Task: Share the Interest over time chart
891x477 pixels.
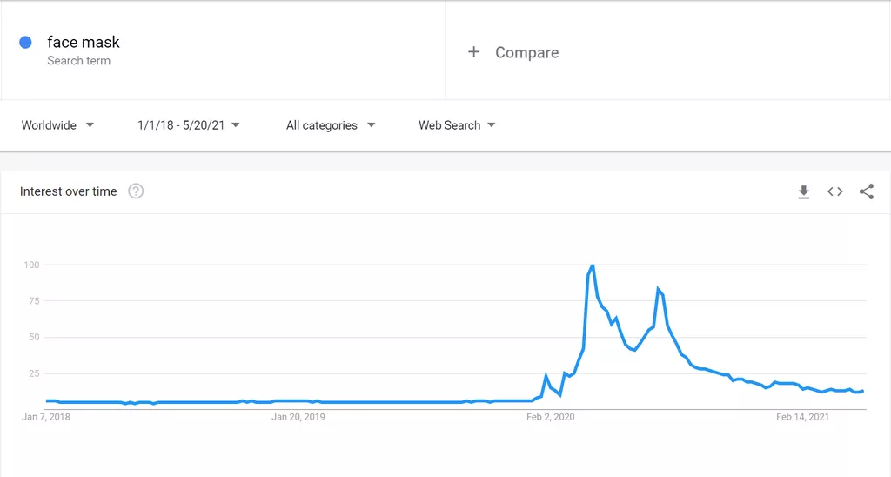Action: pos(867,191)
